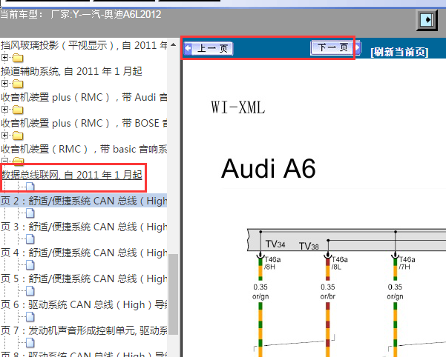Open 页 4：舒适/便捷系统 CAN 总线 item
446x357 pixels.
tap(84, 253)
